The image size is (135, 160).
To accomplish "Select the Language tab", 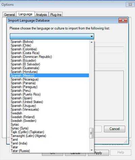I will click(x=25, y=14).
